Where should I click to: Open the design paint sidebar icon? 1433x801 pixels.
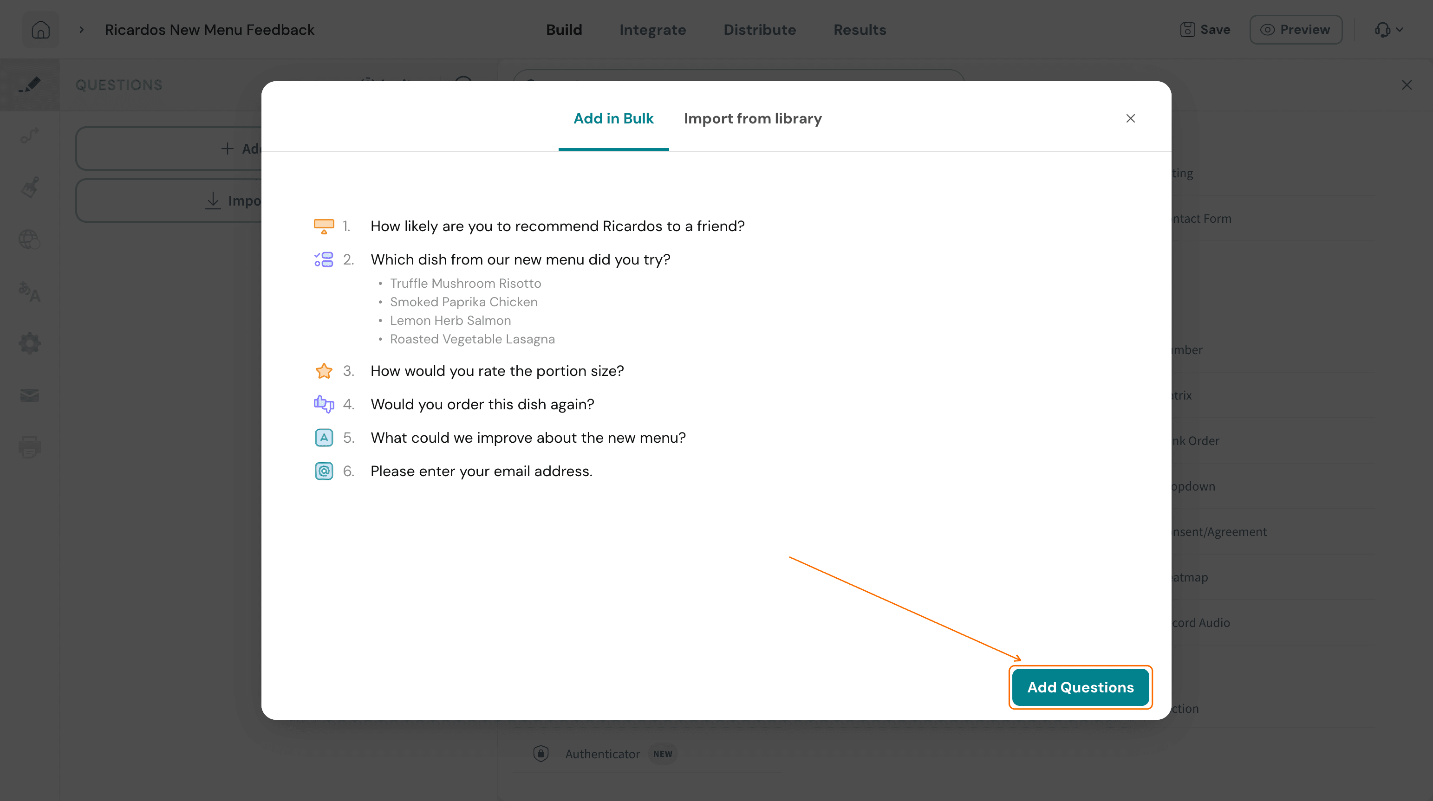pyautogui.click(x=29, y=187)
